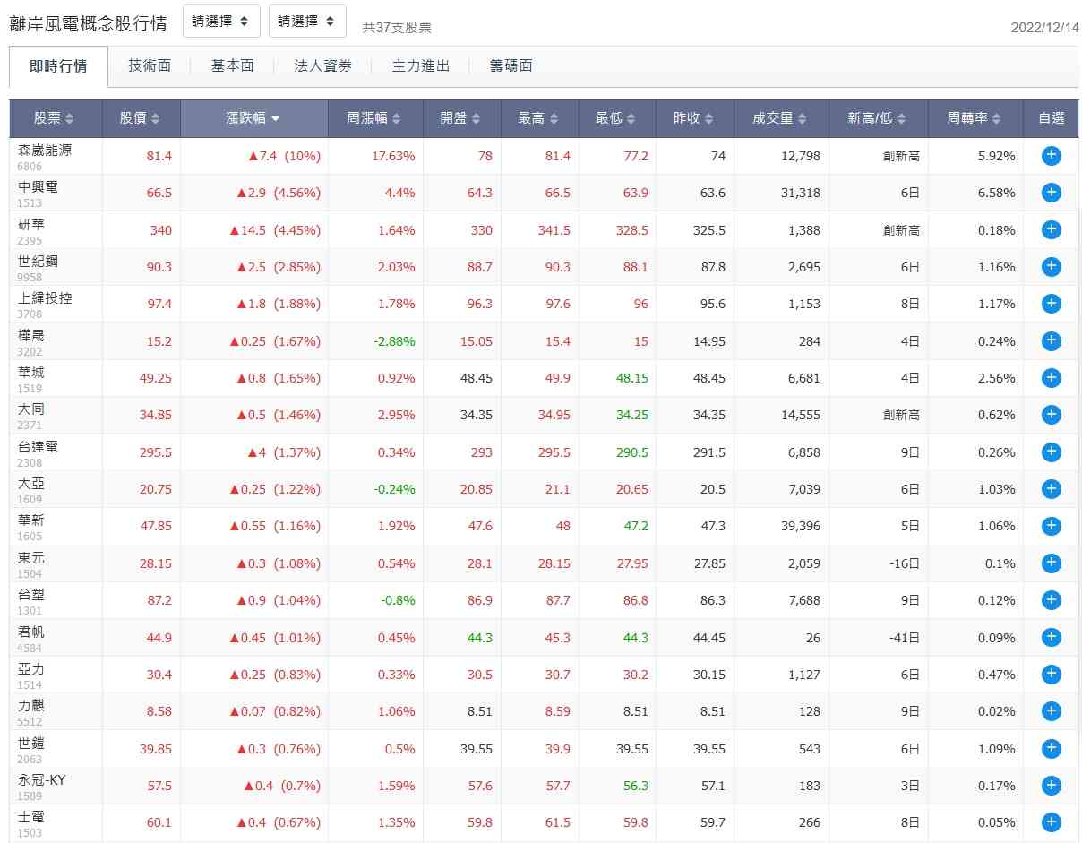1082x843 pixels.
Task: Open stock 永冠-KY 1589
Action: (x=42, y=786)
